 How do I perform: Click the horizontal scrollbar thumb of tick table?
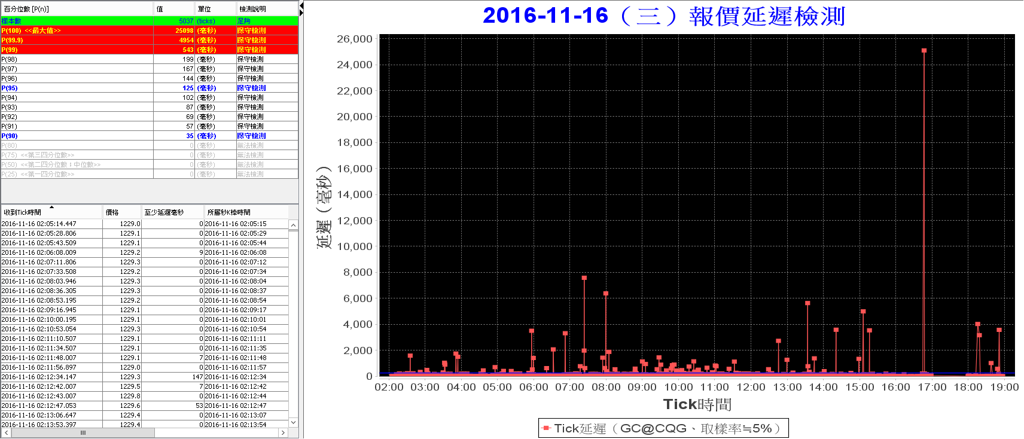pos(83,432)
